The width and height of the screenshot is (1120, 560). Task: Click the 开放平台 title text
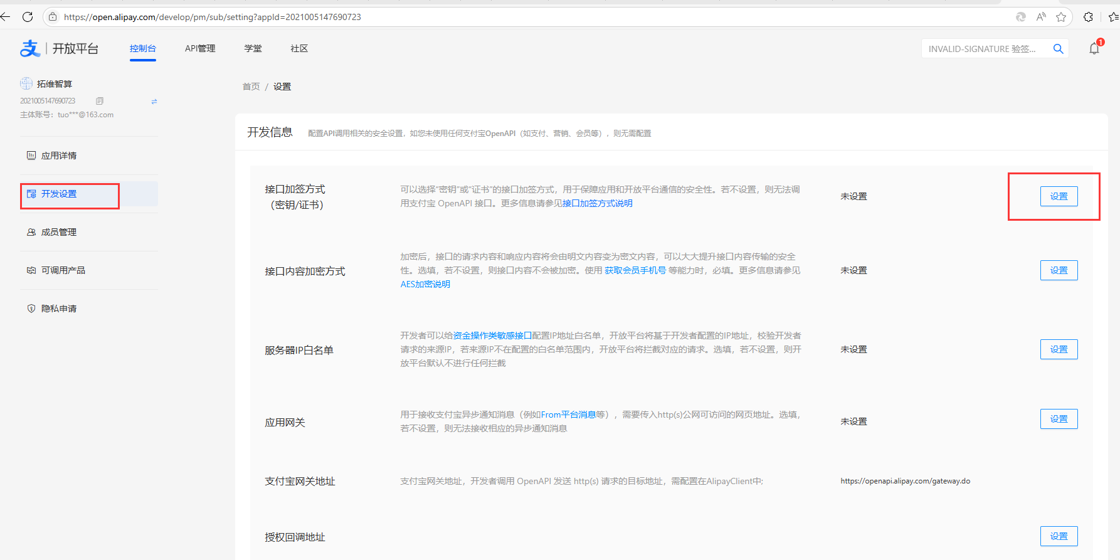[x=75, y=48]
